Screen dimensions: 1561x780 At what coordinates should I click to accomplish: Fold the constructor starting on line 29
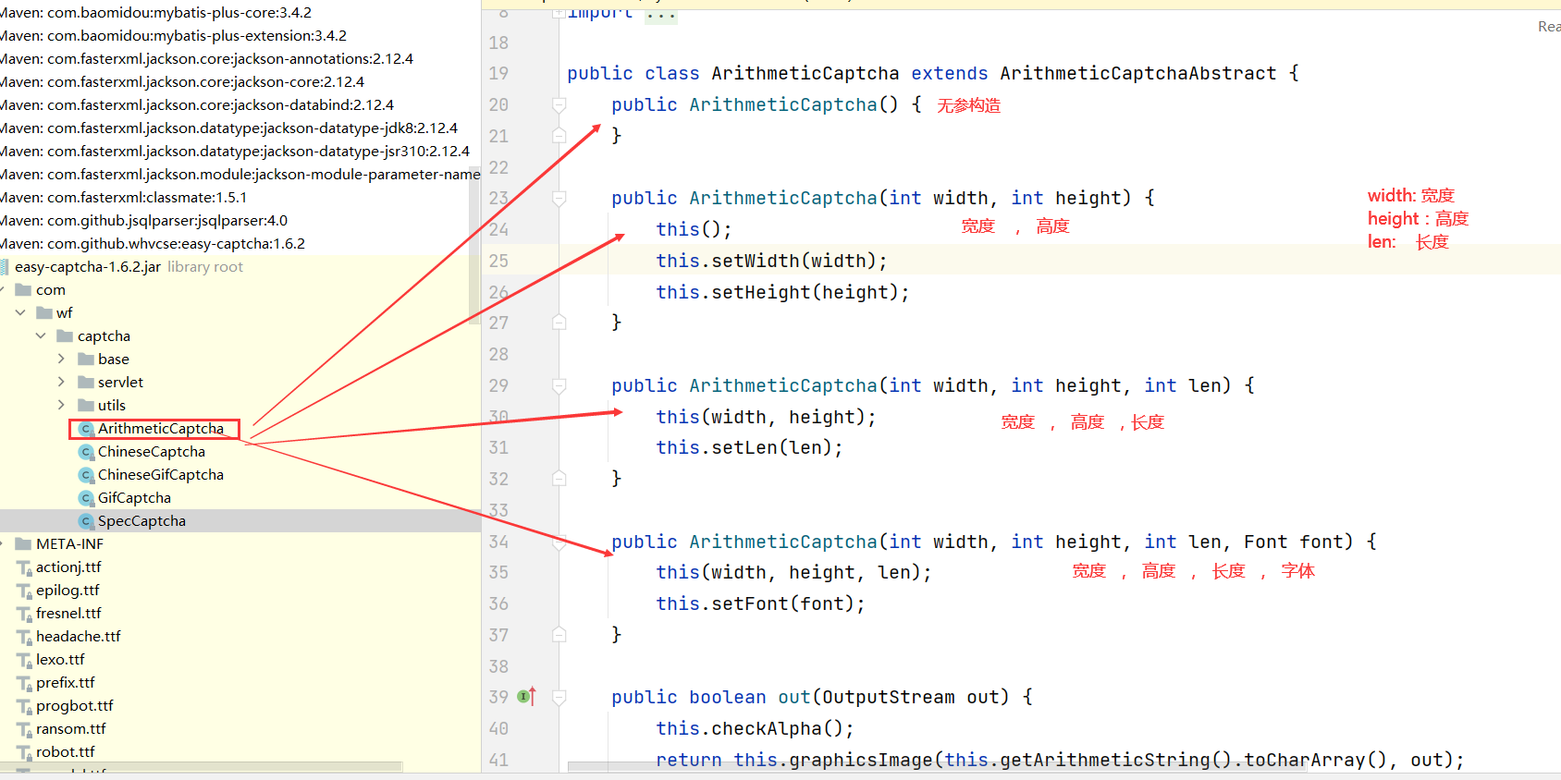pos(559,386)
